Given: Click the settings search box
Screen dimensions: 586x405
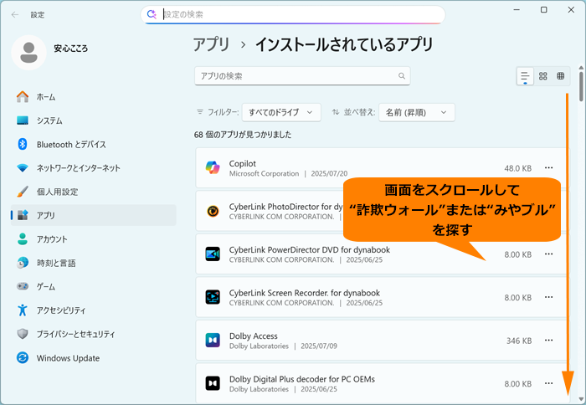Looking at the screenshot, I should point(293,14).
